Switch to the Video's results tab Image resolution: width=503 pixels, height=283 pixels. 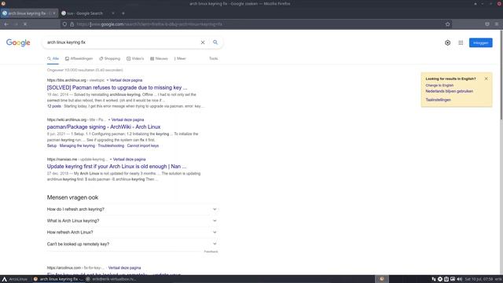(x=135, y=59)
